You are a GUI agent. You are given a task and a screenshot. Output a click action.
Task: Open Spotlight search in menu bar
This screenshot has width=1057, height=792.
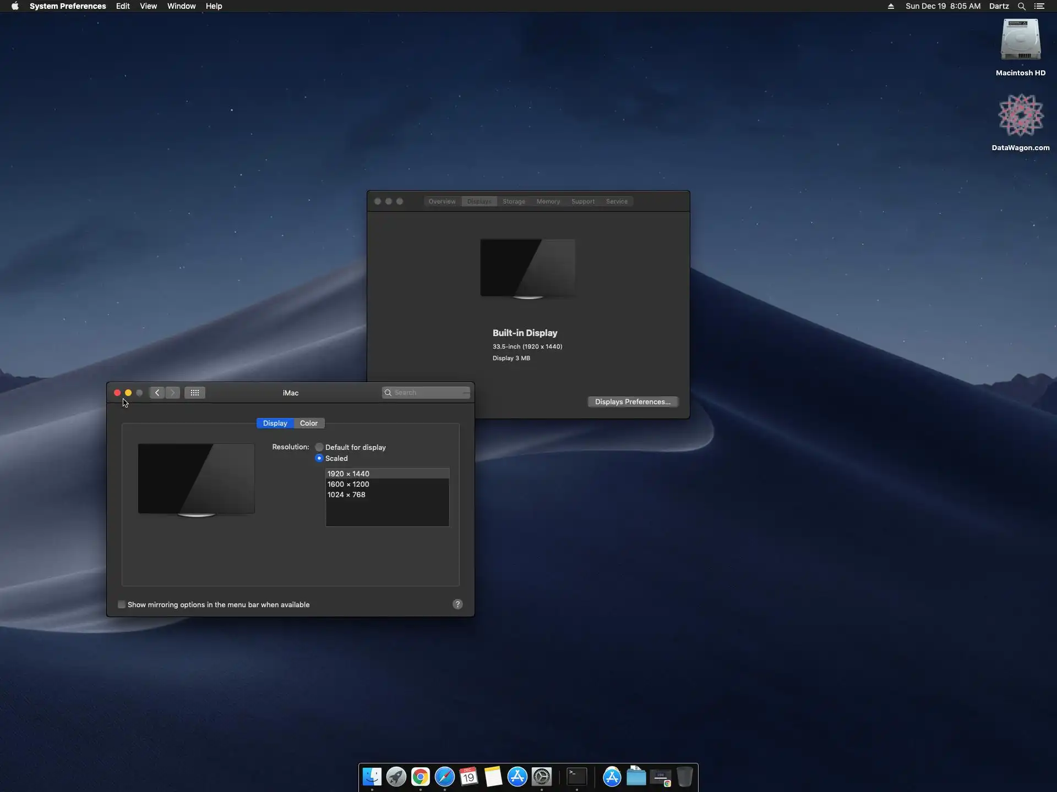coord(1021,6)
